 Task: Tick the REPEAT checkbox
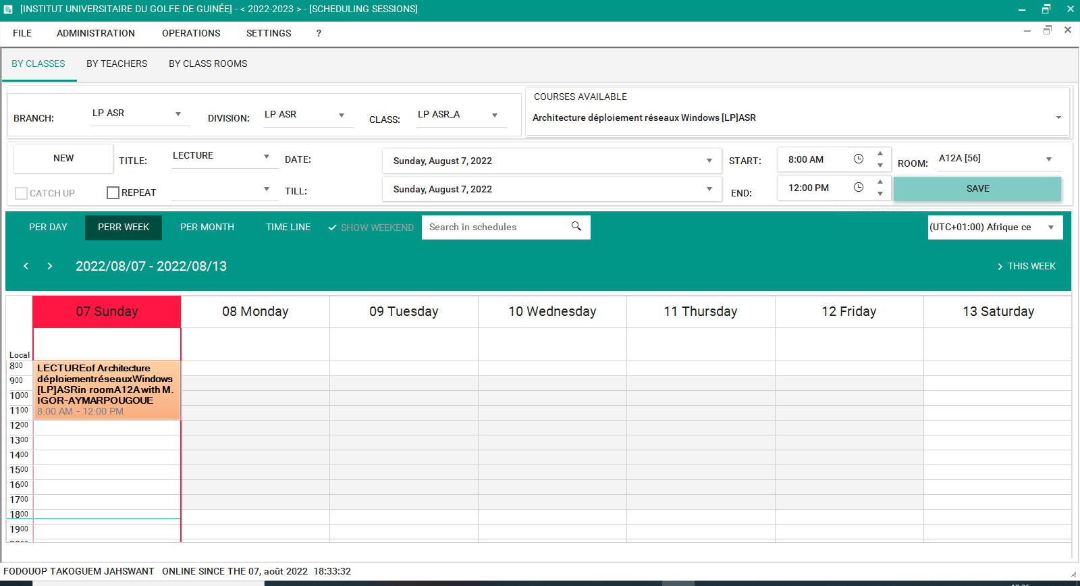click(x=113, y=192)
